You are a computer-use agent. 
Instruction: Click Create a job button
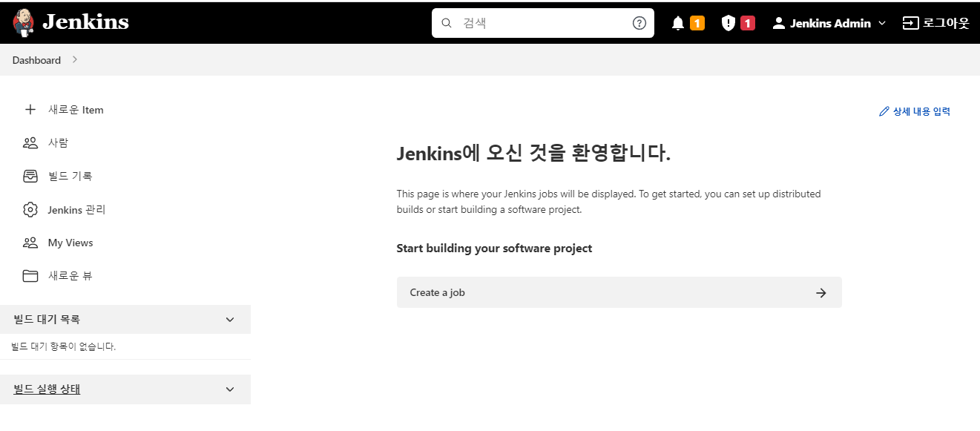click(x=619, y=292)
